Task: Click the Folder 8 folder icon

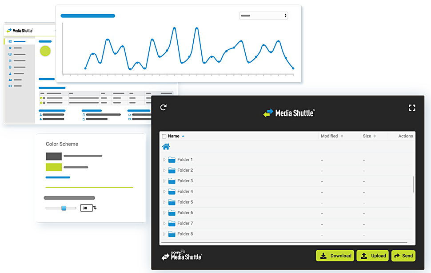Action: (172, 234)
